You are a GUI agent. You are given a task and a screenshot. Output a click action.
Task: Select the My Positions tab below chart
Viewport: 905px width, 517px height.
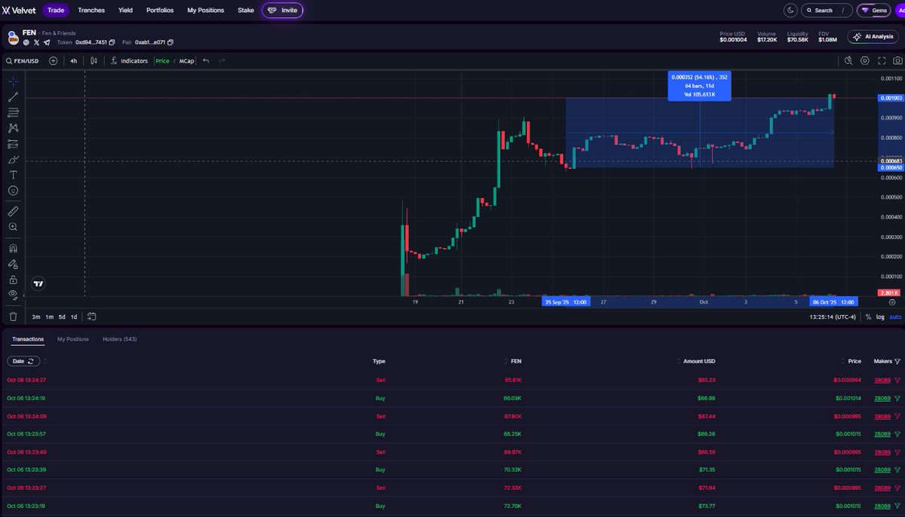73,339
